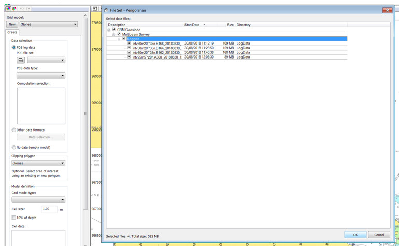Enable the 10% of depth checkbox
Image resolution: width=399 pixels, height=246 pixels.
14,218
